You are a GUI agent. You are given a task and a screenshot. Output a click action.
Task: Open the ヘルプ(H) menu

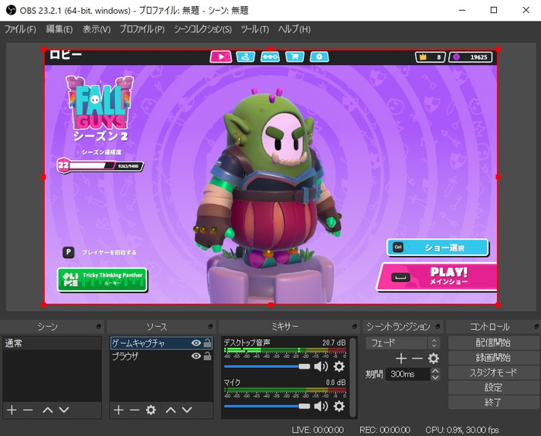click(294, 29)
